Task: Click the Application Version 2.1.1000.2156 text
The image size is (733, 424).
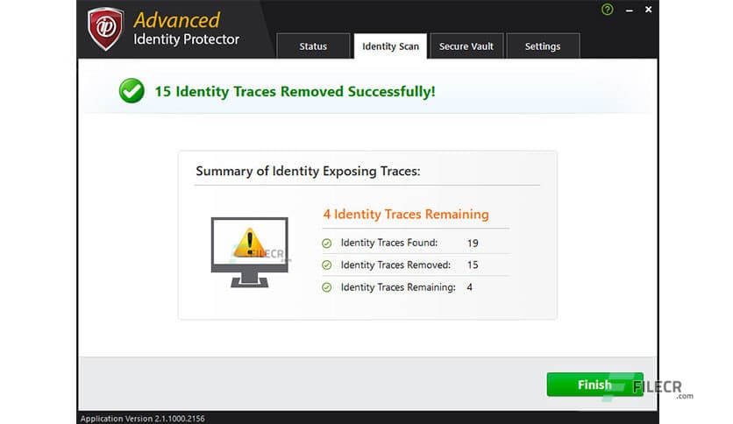Action: pyautogui.click(x=143, y=419)
